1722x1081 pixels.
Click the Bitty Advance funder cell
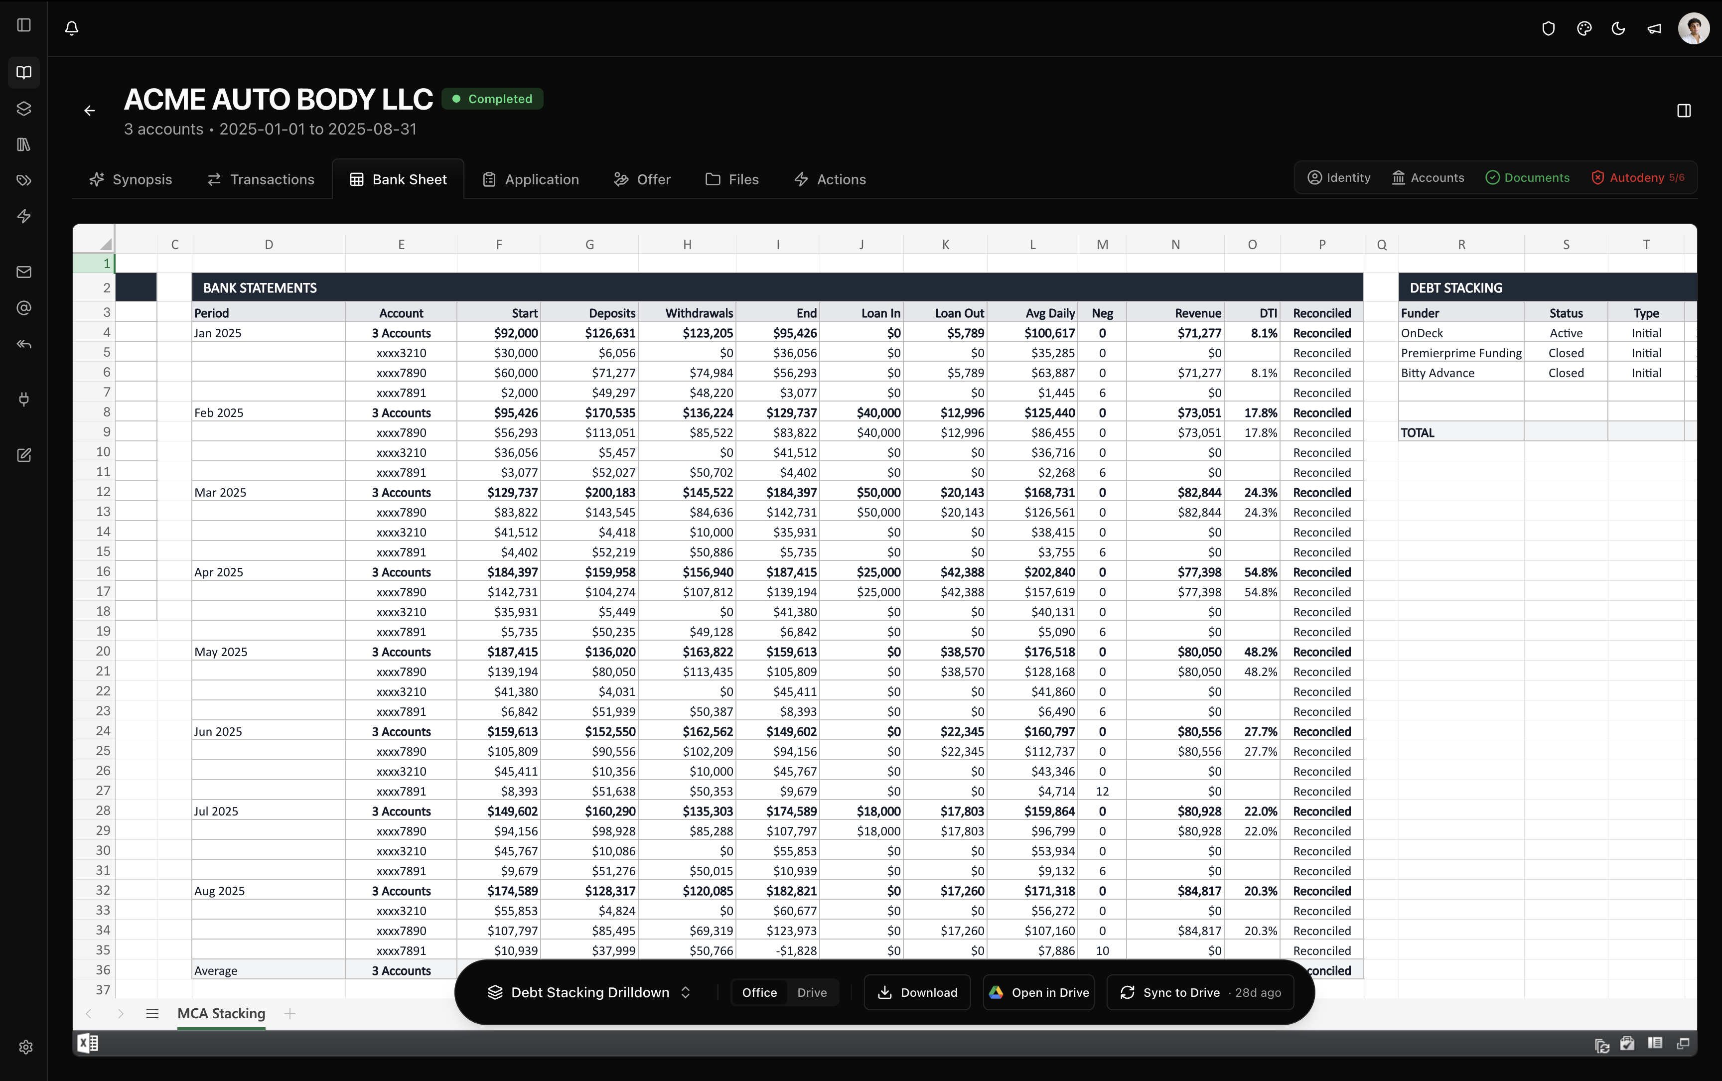tap(1461, 373)
